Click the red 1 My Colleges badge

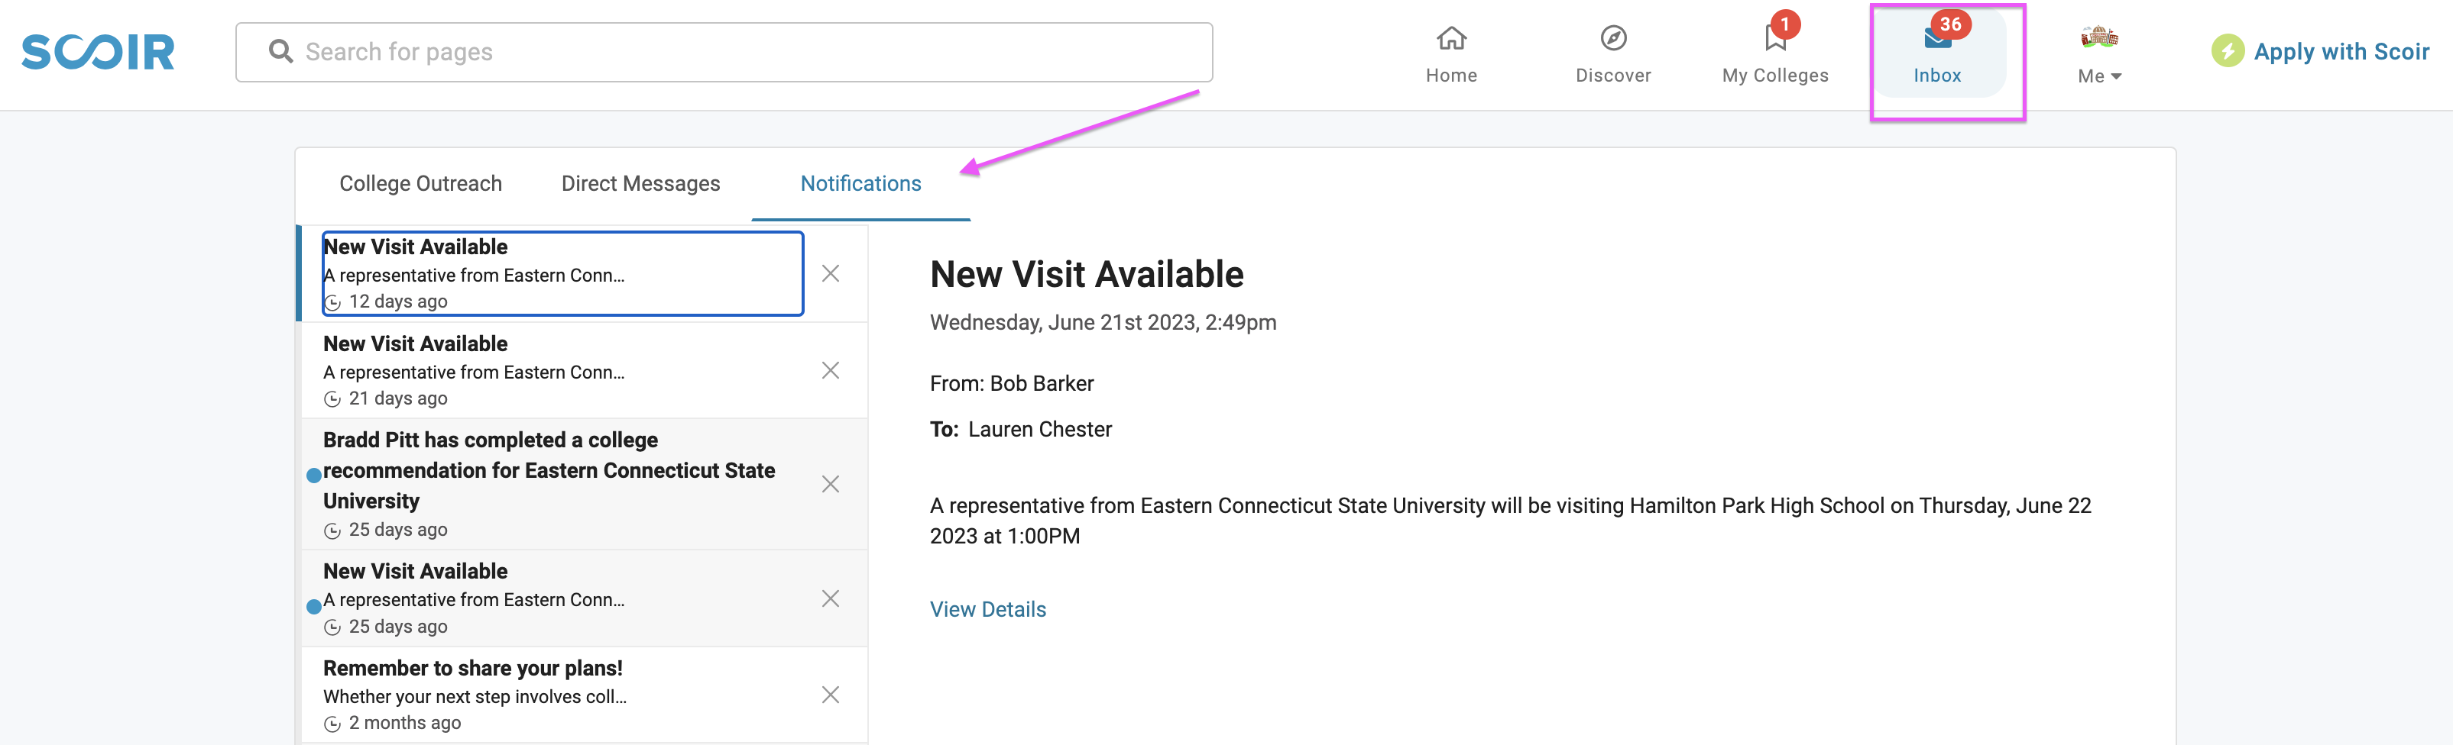(1784, 24)
